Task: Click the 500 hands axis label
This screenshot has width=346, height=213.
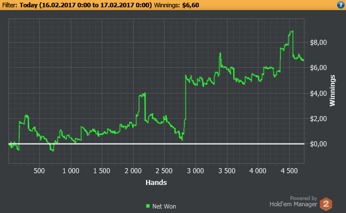Action: pyautogui.click(x=39, y=171)
